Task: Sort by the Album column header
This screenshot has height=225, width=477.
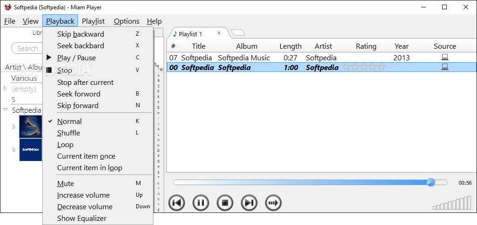Action: click(247, 46)
